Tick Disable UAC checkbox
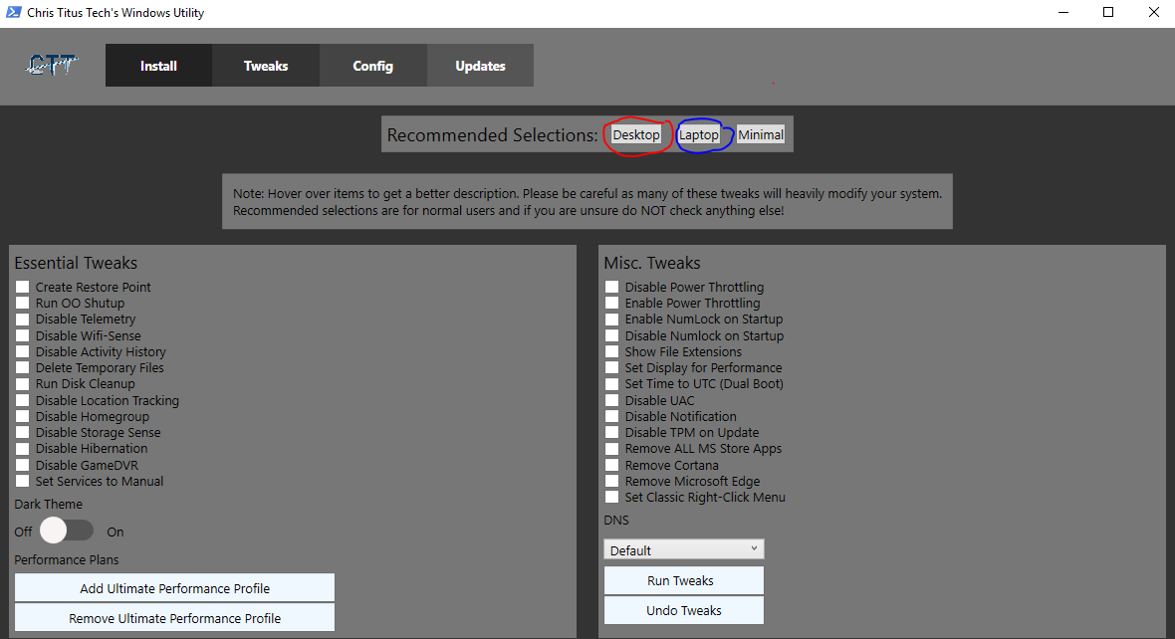 click(x=612, y=400)
